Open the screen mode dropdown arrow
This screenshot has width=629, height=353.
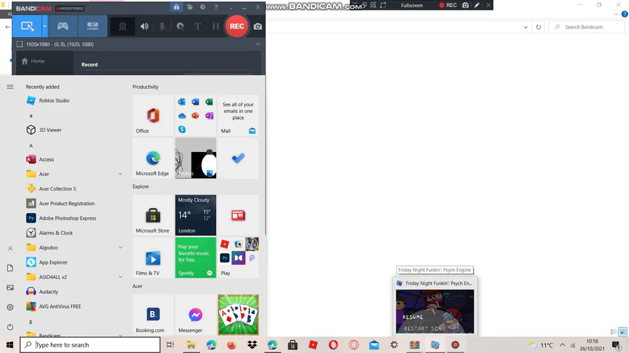click(45, 27)
